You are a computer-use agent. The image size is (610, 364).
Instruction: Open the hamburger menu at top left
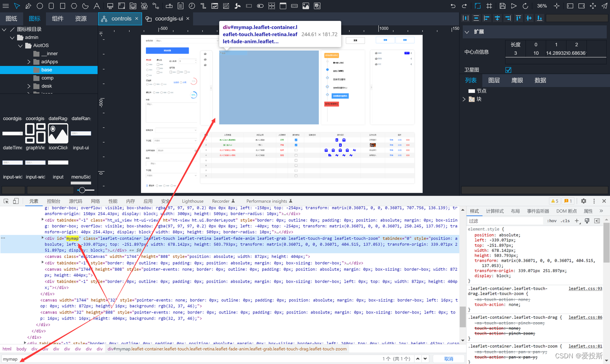point(6,6)
